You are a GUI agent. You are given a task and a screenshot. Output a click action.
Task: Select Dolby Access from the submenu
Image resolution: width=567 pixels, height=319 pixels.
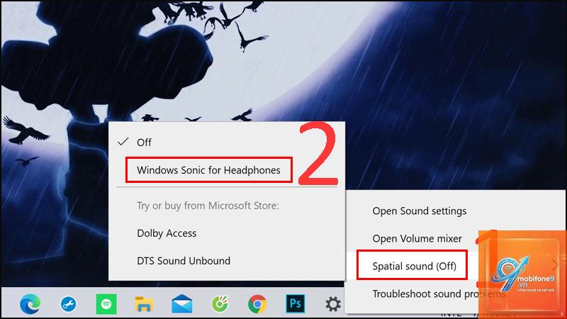tap(227, 233)
